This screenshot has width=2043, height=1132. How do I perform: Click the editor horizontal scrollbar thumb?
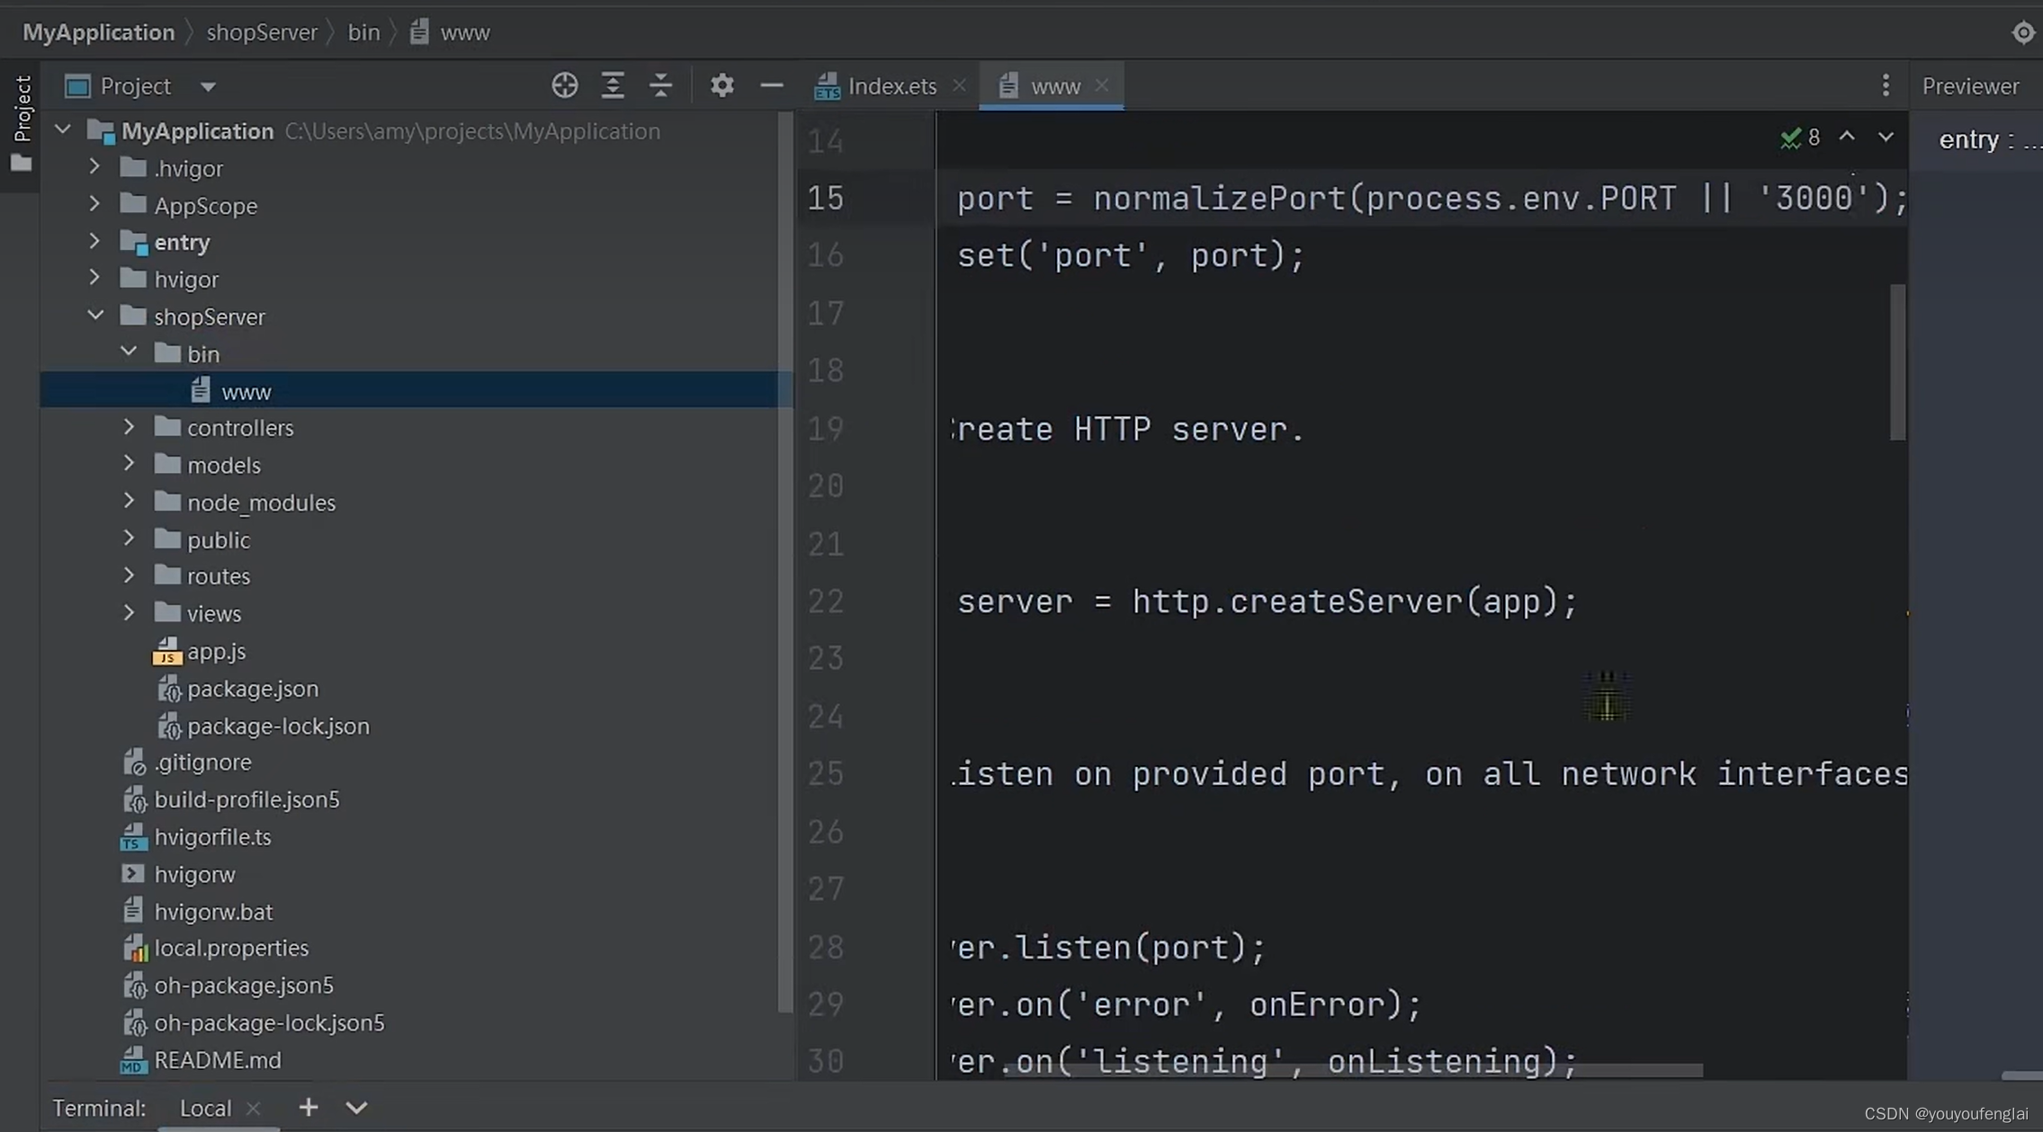coord(1354,1070)
